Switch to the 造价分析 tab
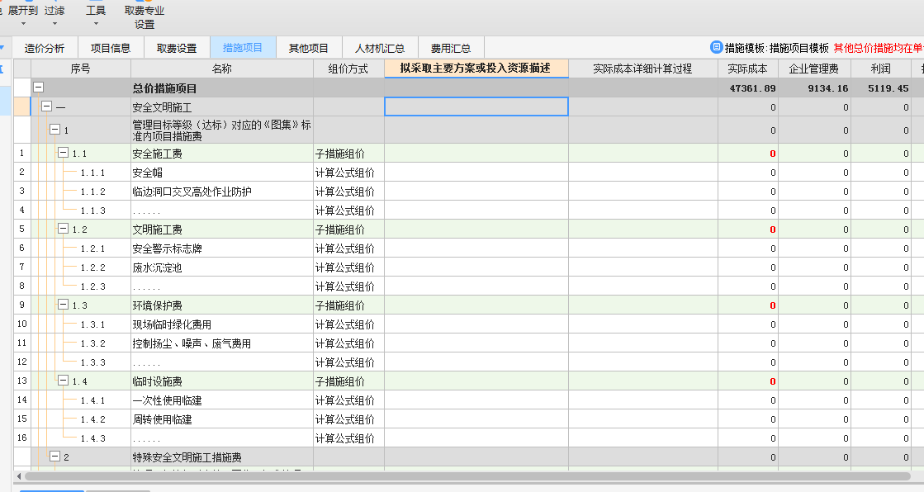The width and height of the screenshot is (924, 492). 45,49
